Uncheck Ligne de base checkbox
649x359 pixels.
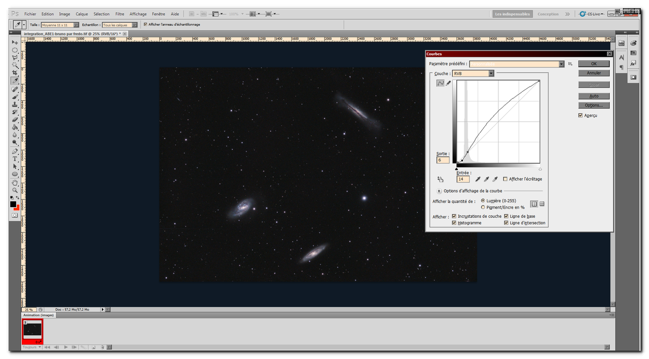(x=506, y=216)
